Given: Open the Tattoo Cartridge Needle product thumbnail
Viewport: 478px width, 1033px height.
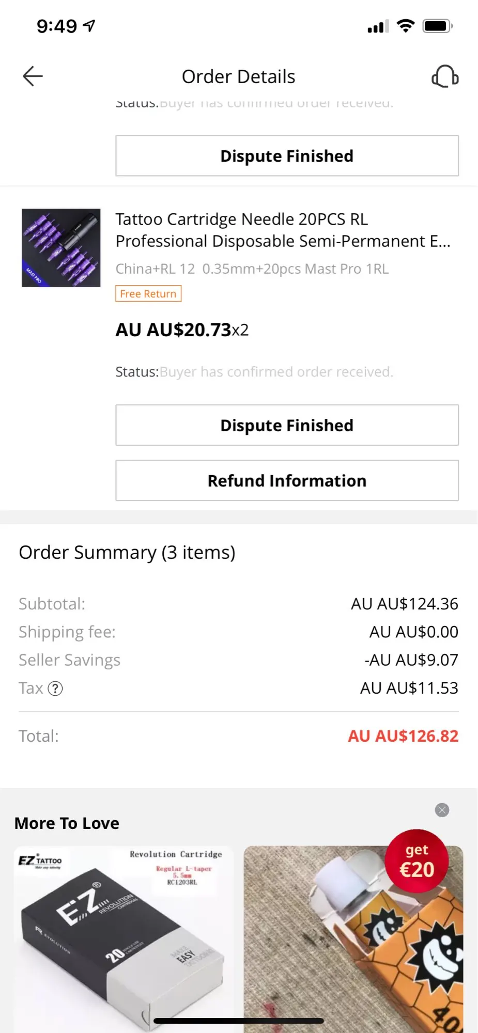Looking at the screenshot, I should 61,247.
